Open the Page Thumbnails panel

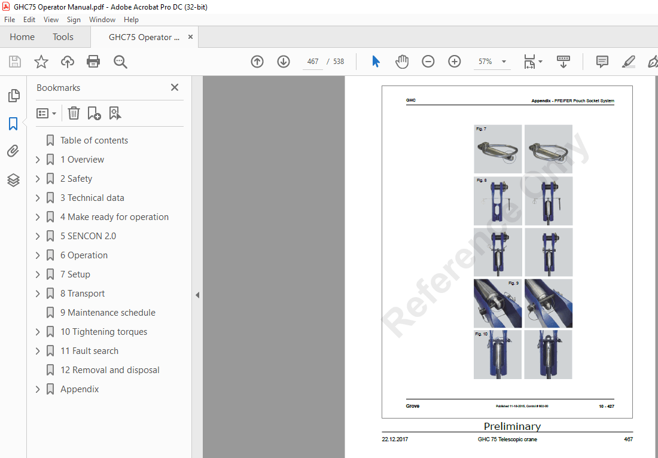[x=13, y=95]
